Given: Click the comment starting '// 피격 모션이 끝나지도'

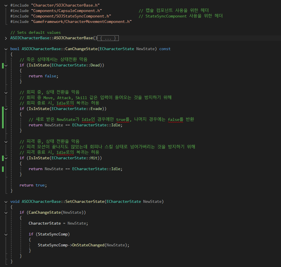Looking at the screenshot, I should point(107,147).
